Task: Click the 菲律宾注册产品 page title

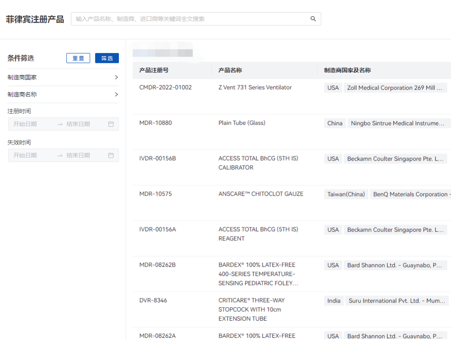Action: [x=35, y=19]
